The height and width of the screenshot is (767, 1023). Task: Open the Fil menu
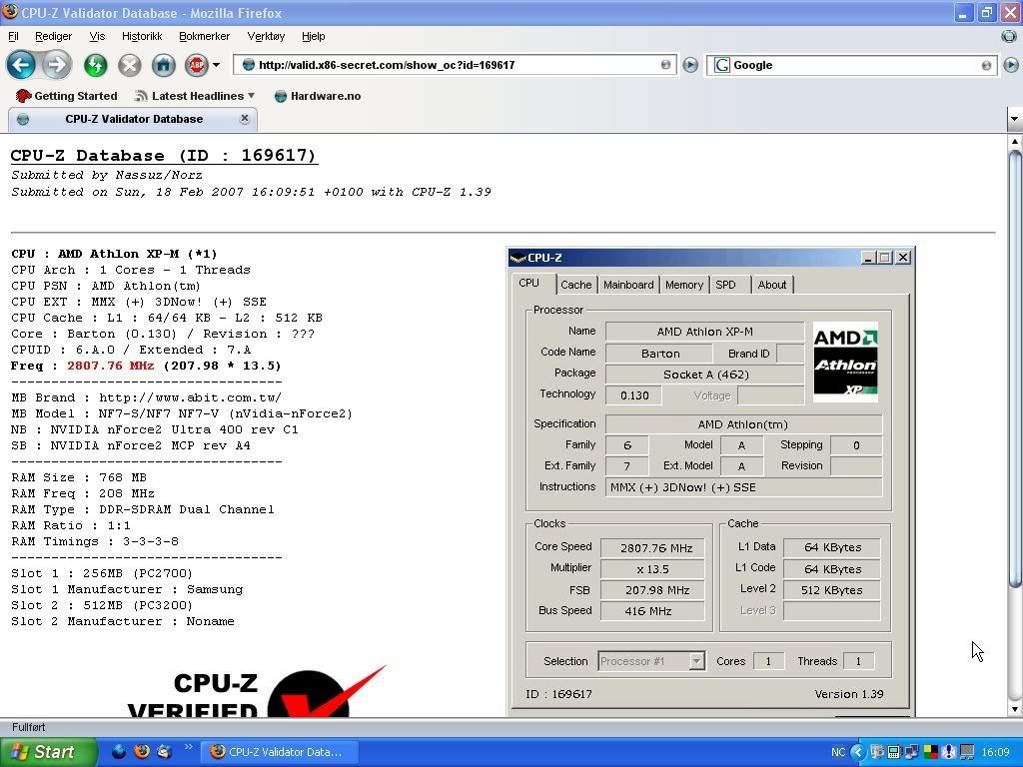[13, 36]
